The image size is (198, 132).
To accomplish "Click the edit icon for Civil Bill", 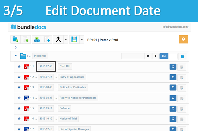I will [x=182, y=67].
